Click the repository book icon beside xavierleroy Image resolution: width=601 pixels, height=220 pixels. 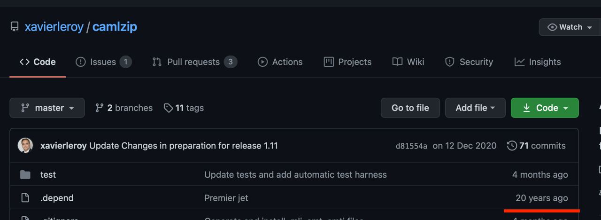(x=15, y=27)
